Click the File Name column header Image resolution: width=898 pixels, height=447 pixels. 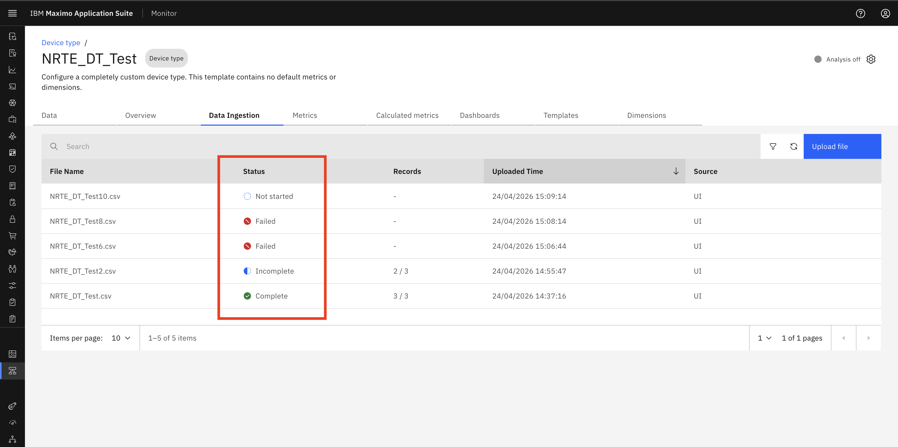coord(67,171)
